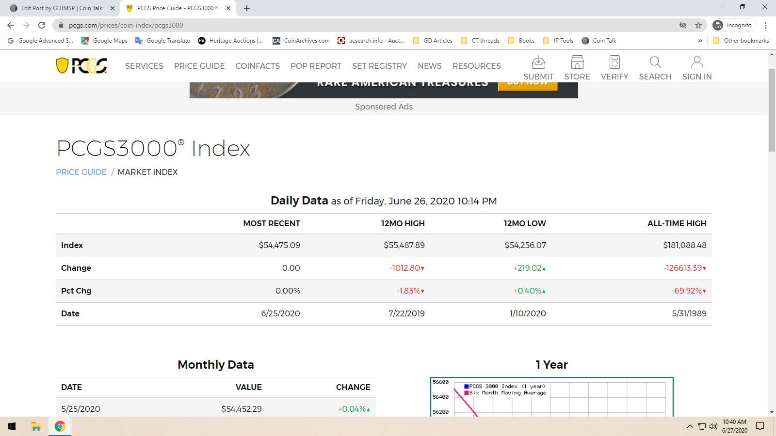Image resolution: width=776 pixels, height=436 pixels.
Task: Open Services navigation menu
Action: pyautogui.click(x=144, y=66)
